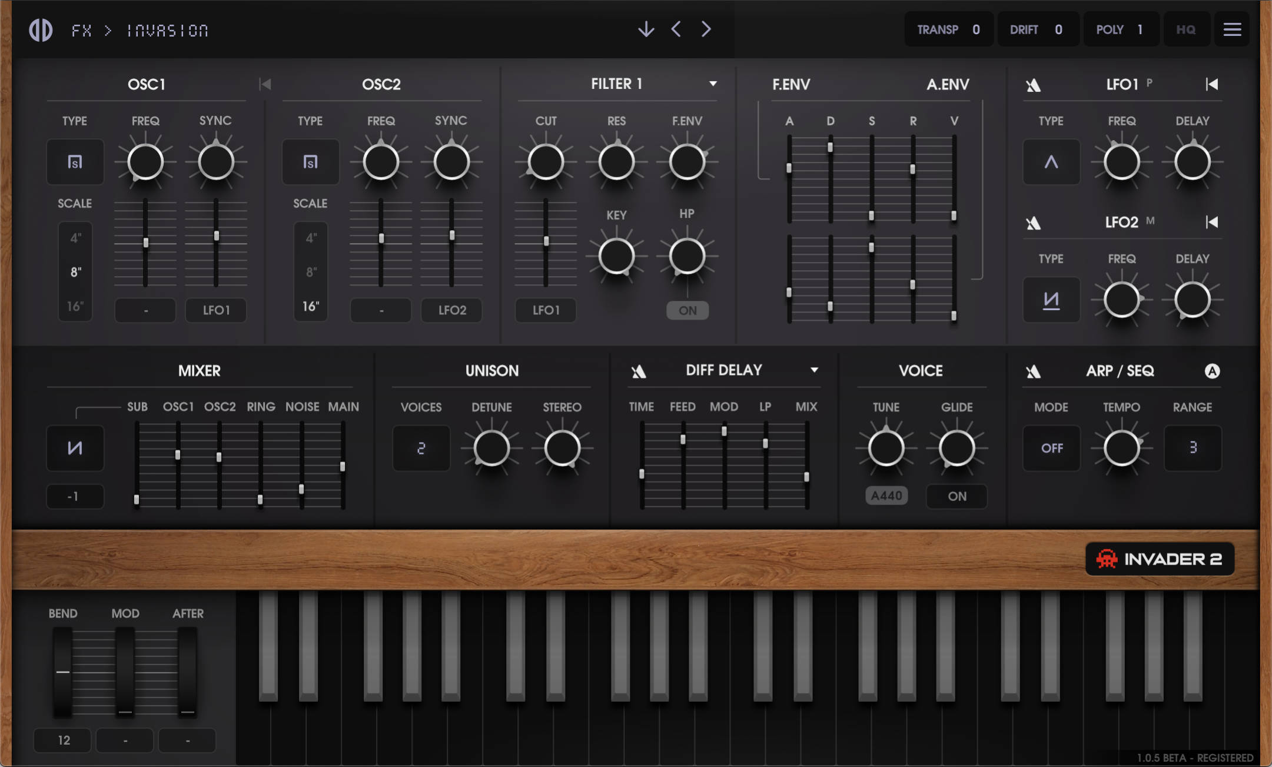
Task: Click the sawtooth icon in the MIXER panel
Action: coord(75,448)
